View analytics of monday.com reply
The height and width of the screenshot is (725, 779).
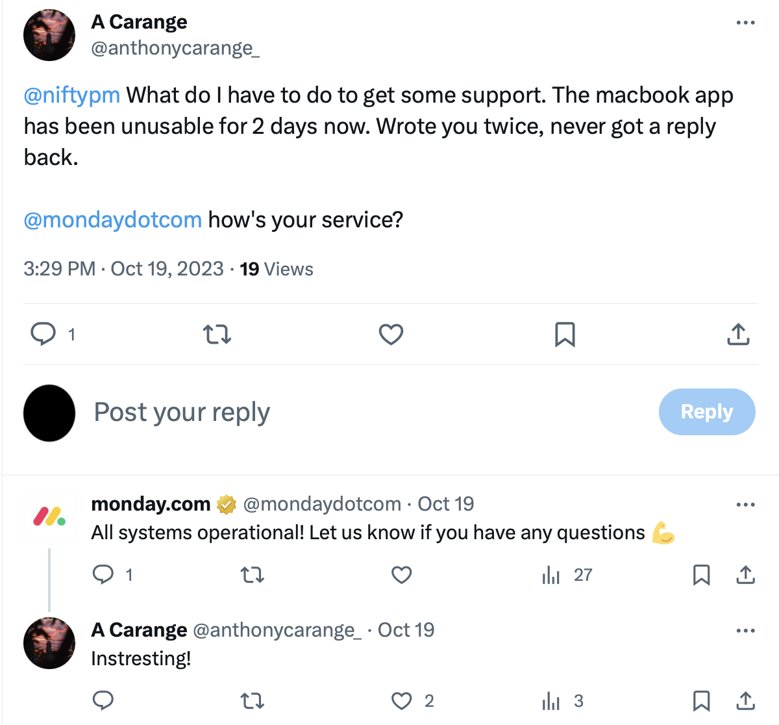point(551,575)
